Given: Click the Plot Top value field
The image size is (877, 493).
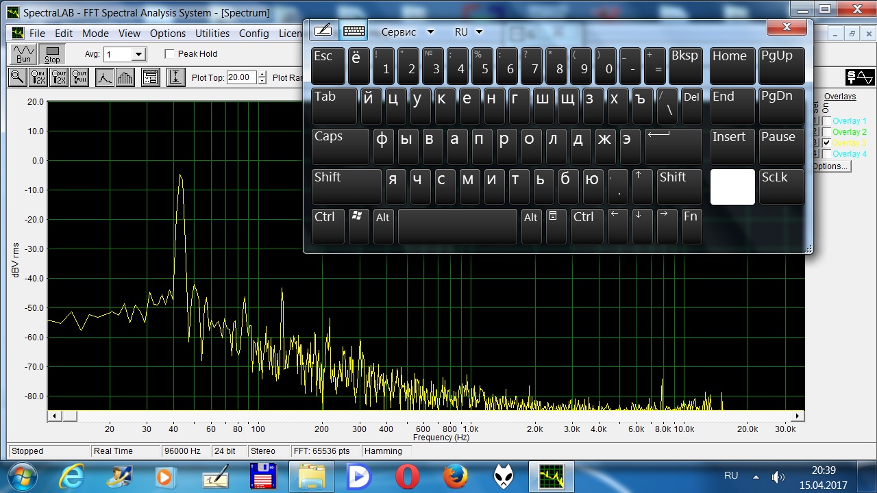Looking at the screenshot, I should (242, 77).
